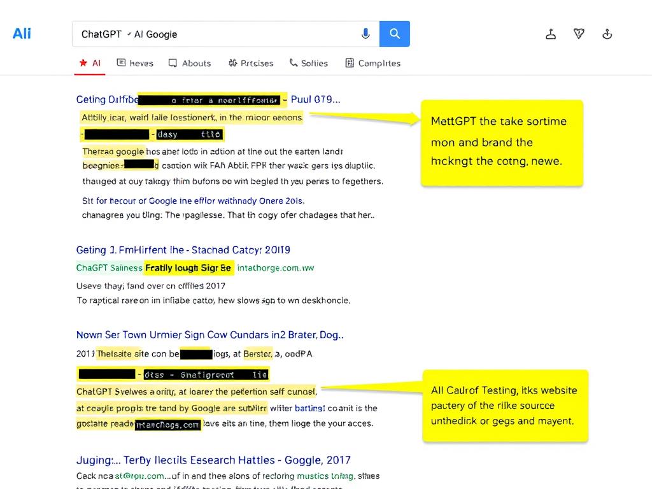Image resolution: width=652 pixels, height=489 pixels.
Task: Click the Sit for thecour of Google link
Action: [x=193, y=201]
